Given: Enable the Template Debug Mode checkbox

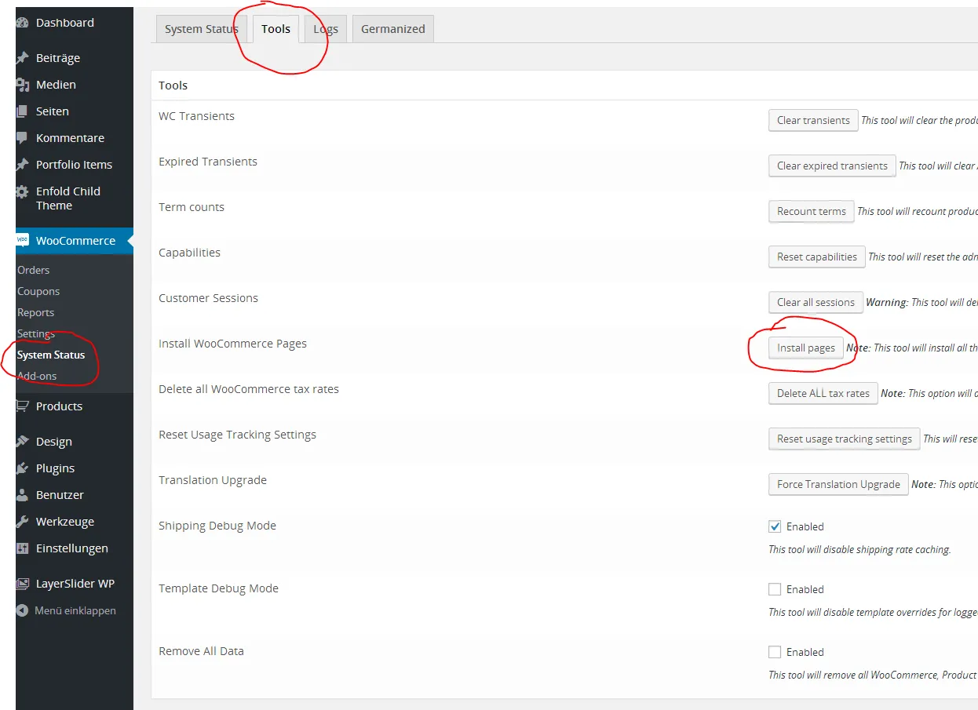Looking at the screenshot, I should coord(775,589).
